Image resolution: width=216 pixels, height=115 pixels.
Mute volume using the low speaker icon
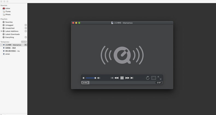pyautogui.click(x=83, y=78)
